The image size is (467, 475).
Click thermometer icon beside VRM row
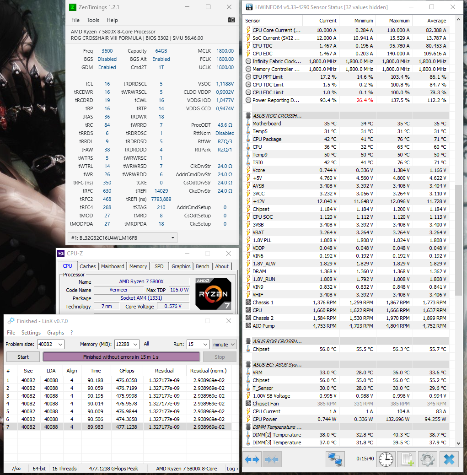click(248, 372)
